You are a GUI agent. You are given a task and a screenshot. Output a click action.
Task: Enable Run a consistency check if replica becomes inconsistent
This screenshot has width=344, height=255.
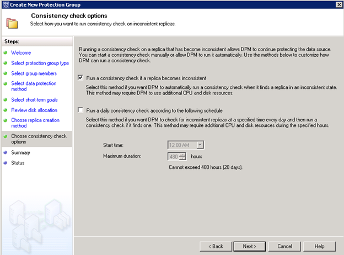click(x=80, y=78)
